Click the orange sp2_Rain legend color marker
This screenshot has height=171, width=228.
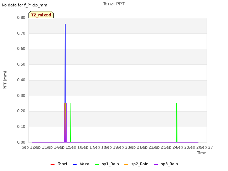coord(126,165)
